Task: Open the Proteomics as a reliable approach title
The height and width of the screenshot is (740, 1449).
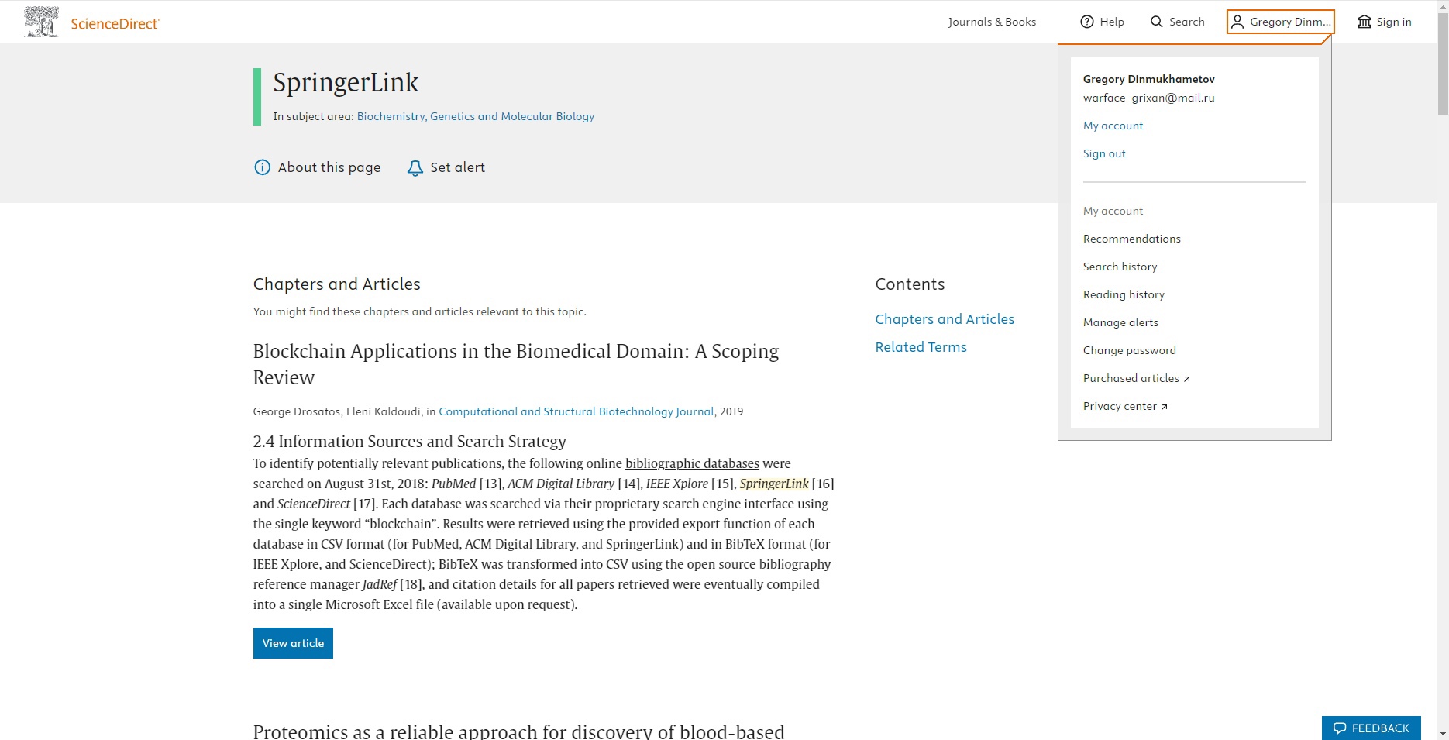Action: (x=518, y=731)
